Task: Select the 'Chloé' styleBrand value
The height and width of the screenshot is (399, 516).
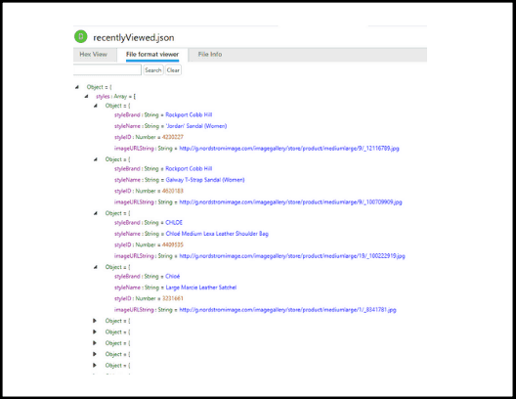Action: [x=172, y=276]
